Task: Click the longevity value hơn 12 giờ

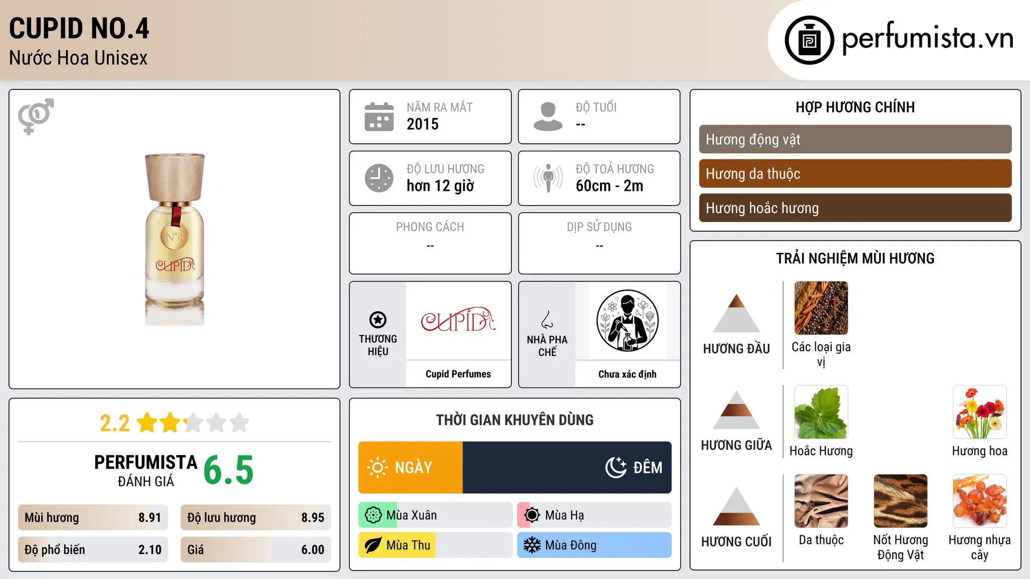Action: 441,186
